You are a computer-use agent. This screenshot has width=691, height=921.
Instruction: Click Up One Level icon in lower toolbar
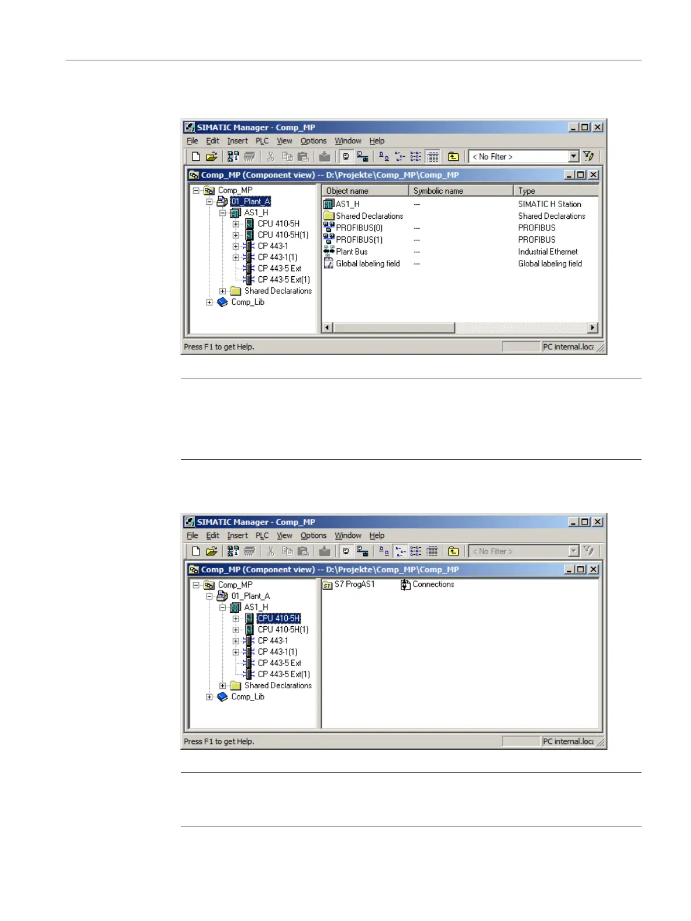click(454, 551)
